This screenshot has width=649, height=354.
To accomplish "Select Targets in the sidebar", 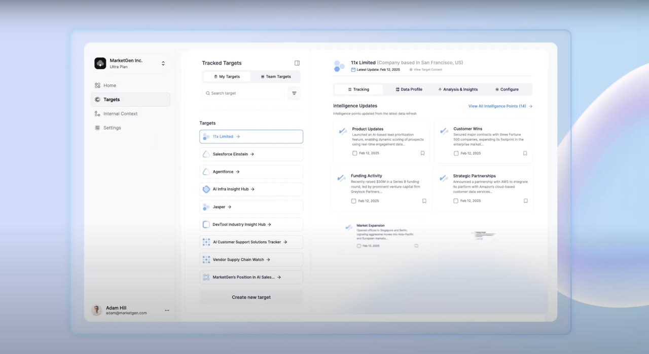I will [x=130, y=100].
